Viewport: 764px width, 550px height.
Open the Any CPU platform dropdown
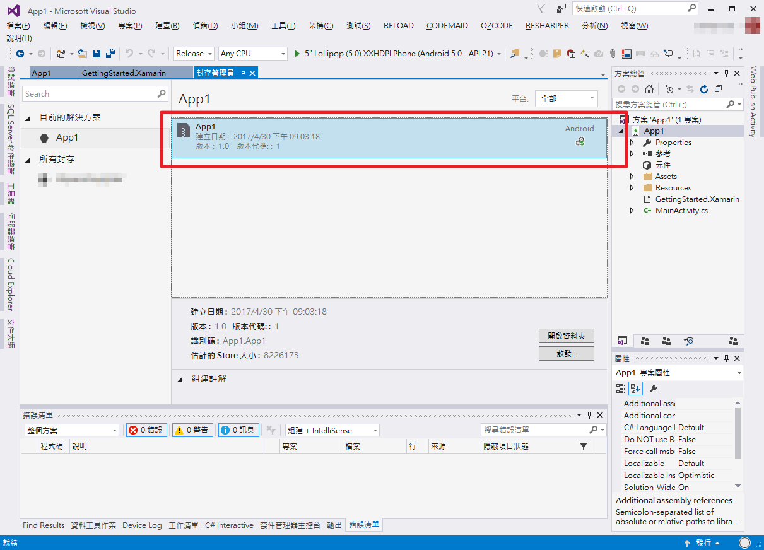point(252,54)
